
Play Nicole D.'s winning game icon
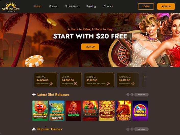point(108,84)
